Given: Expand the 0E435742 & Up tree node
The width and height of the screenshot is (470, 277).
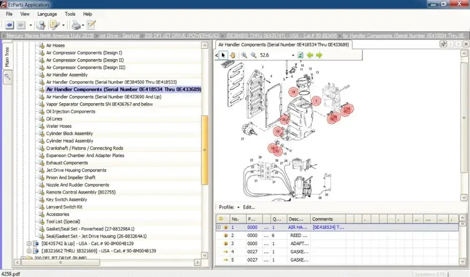Looking at the screenshot, I should pyautogui.click(x=29, y=244).
